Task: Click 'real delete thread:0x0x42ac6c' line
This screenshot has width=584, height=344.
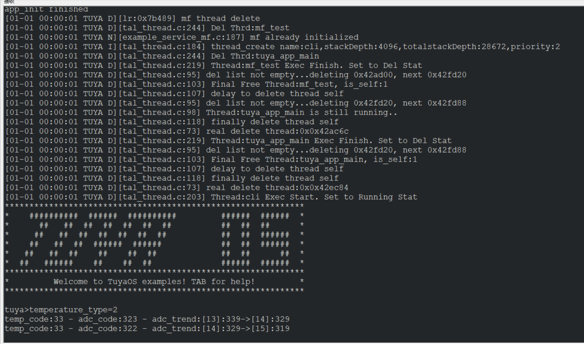Action: click(x=177, y=131)
